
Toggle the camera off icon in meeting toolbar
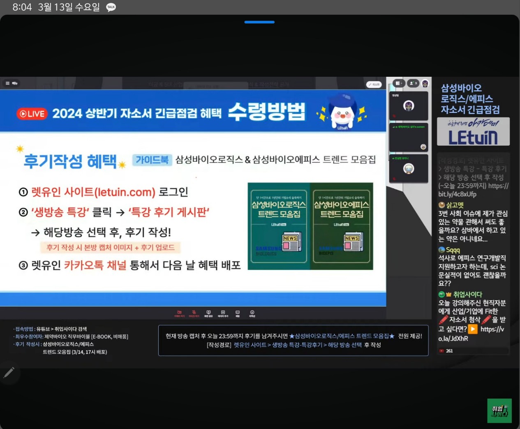(179, 313)
